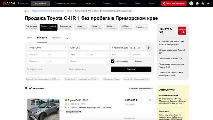Open Статистика цен Тойота C-XP link
This screenshot has height=120, width=213.
tap(172, 43)
